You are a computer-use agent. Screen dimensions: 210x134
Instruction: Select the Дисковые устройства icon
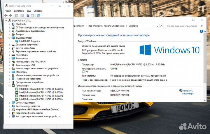(13, 45)
